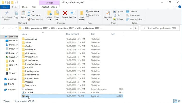Collapse the ribbon with the chevron
The width and height of the screenshot is (182, 103).
[x=176, y=7]
